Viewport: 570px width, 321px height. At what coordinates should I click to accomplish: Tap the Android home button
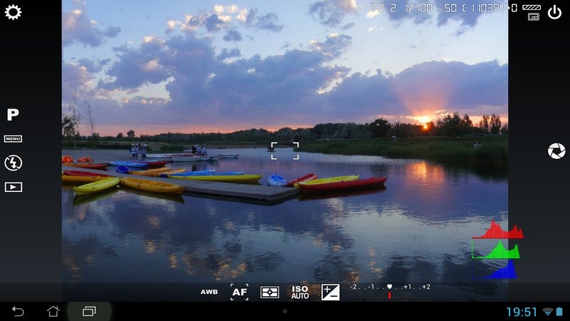[x=53, y=311]
